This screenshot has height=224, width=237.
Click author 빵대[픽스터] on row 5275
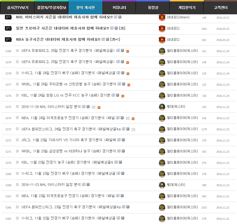click(x=176, y=107)
